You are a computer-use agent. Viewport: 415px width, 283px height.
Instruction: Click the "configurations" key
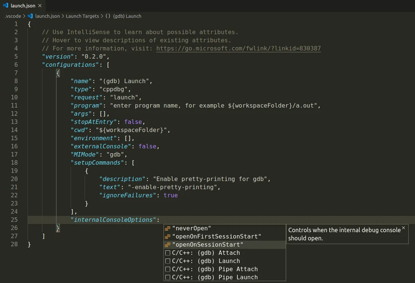tap(70, 65)
